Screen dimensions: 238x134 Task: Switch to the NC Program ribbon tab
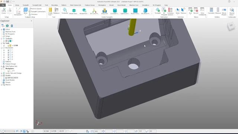point(157,5)
